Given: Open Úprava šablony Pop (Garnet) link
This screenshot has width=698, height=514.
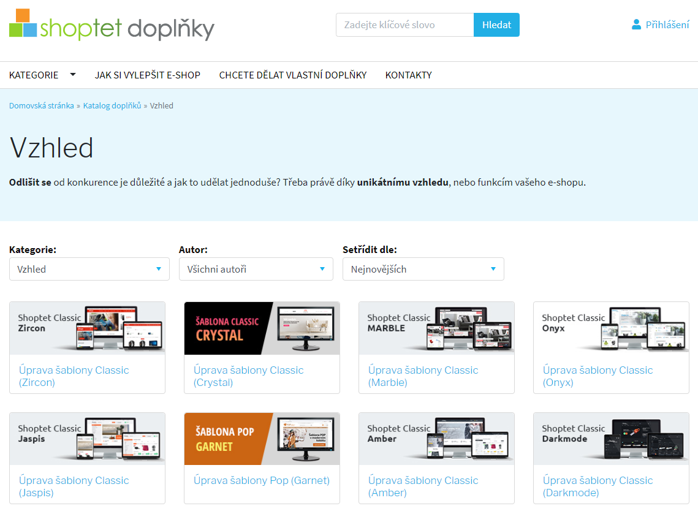Looking at the screenshot, I should pos(262,480).
